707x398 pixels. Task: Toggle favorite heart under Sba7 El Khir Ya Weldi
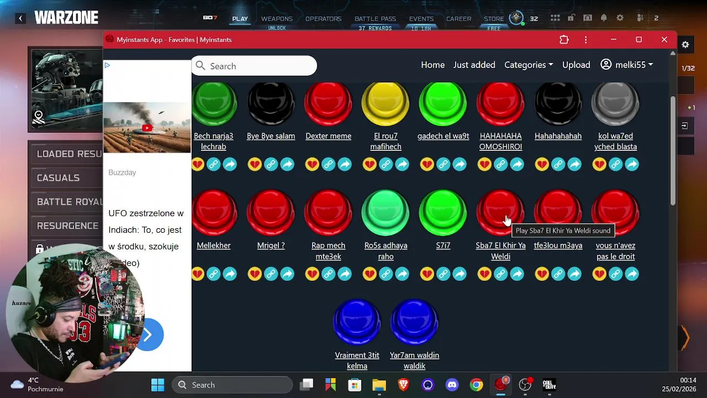[x=484, y=274]
